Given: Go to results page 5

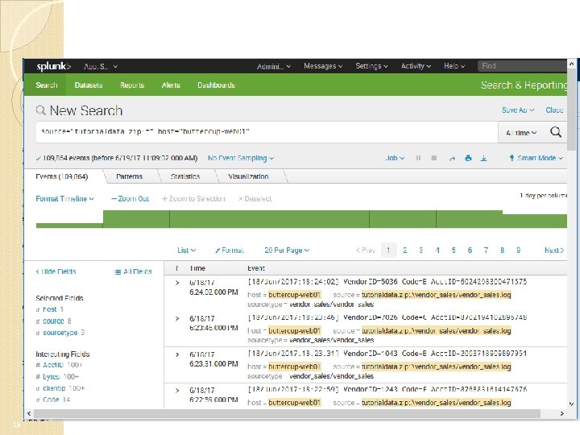Looking at the screenshot, I should pos(454,251).
